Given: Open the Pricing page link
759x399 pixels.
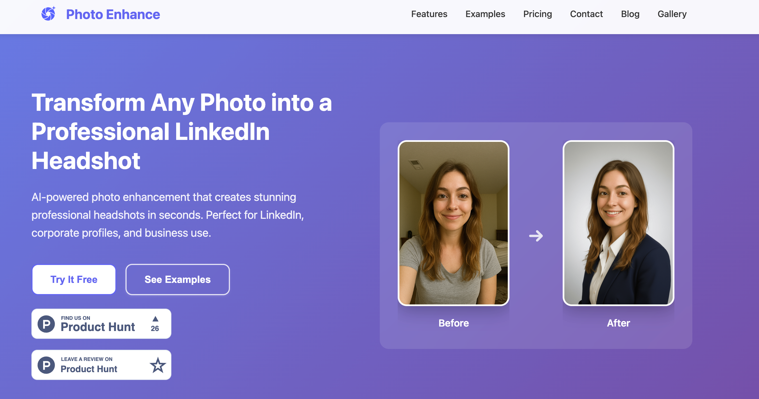Looking at the screenshot, I should tap(537, 14).
